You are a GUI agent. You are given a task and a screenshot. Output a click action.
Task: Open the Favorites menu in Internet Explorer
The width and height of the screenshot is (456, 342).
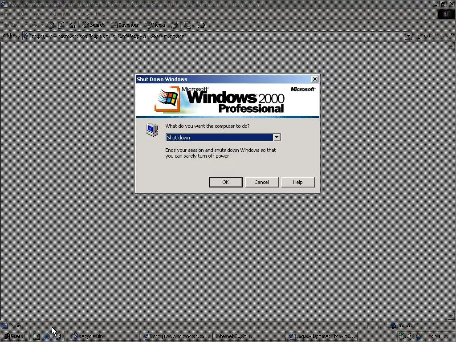(60, 14)
